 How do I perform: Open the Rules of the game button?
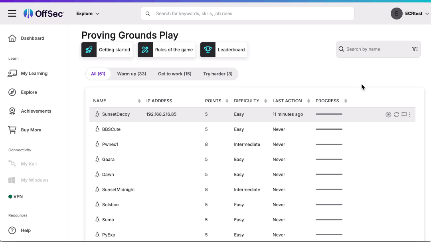pos(166,50)
